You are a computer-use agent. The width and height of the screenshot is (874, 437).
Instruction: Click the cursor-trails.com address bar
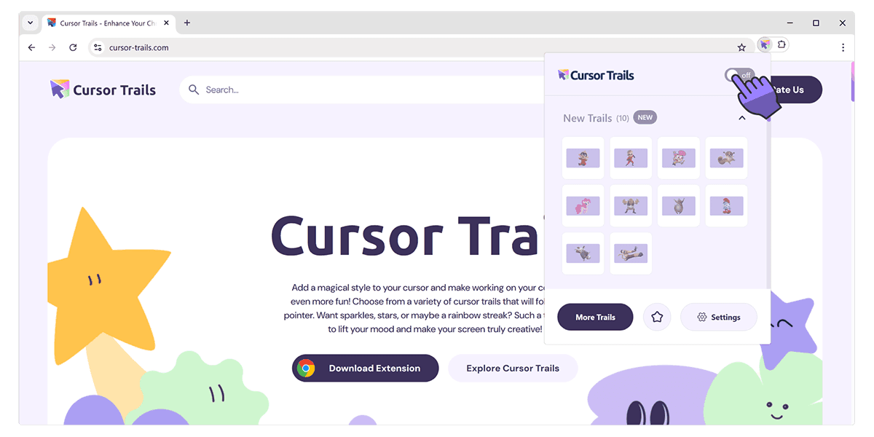[421, 47]
